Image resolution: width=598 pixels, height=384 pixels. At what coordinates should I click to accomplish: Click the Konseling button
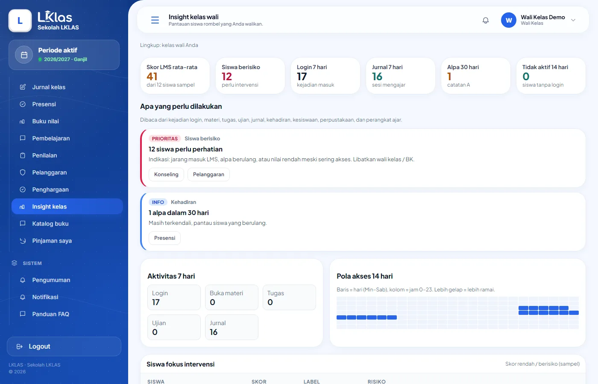(x=166, y=175)
